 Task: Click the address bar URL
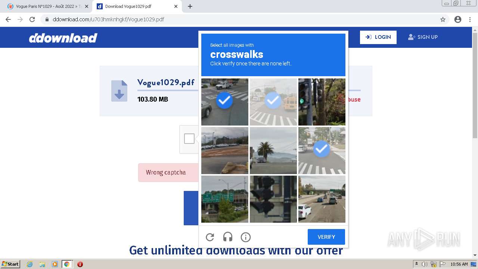(x=108, y=19)
